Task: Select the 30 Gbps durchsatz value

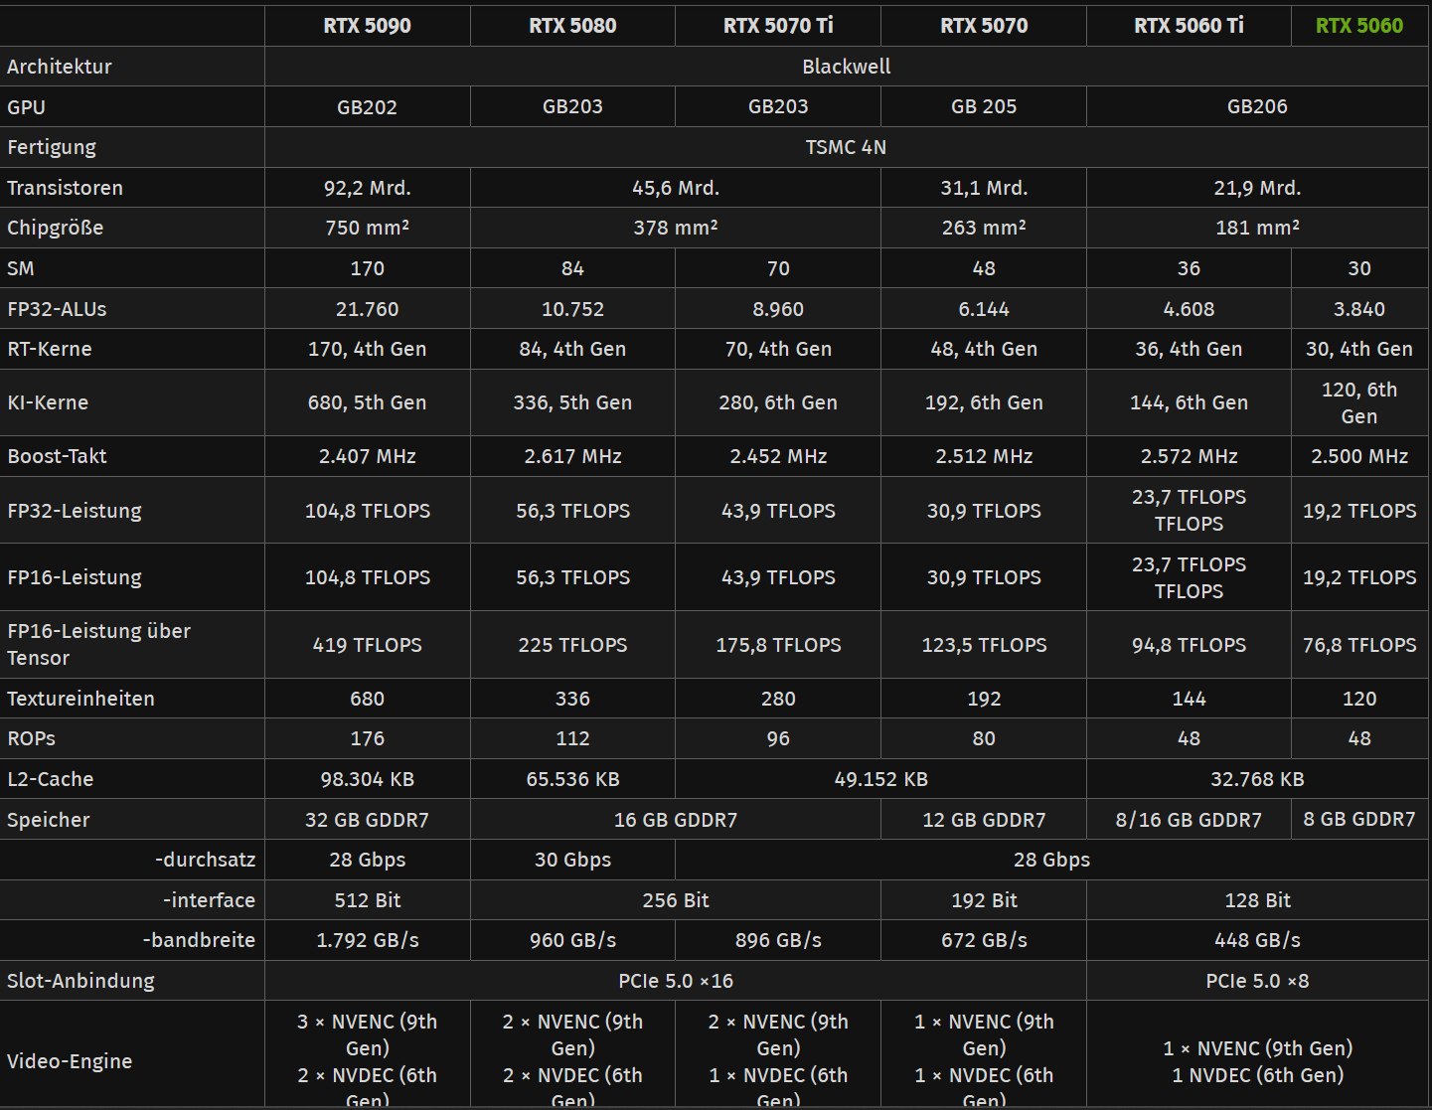Action: [x=572, y=860]
